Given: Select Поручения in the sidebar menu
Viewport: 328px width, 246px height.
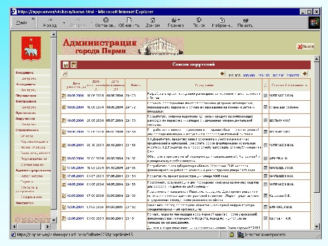Looking at the screenshot, I should click(25, 118).
